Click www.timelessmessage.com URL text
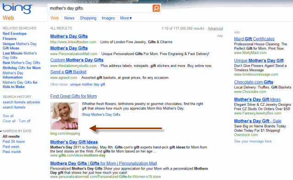 point(256,74)
